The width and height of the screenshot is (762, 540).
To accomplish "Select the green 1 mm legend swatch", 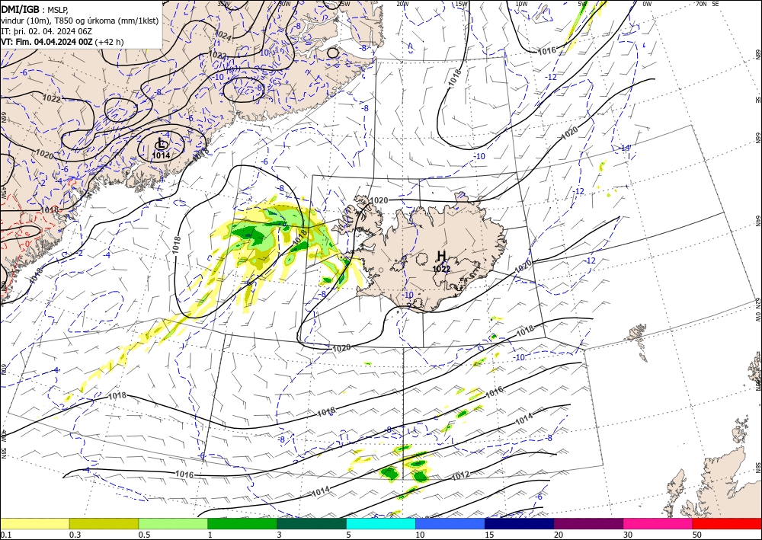I will click(x=242, y=523).
